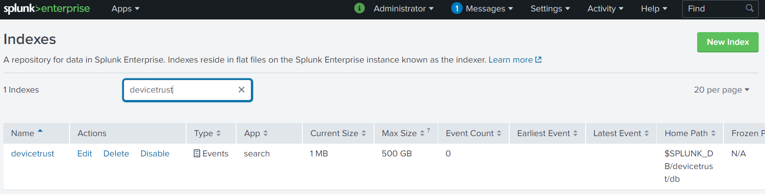
Task: Edit the devicetrust index
Action: click(x=84, y=154)
